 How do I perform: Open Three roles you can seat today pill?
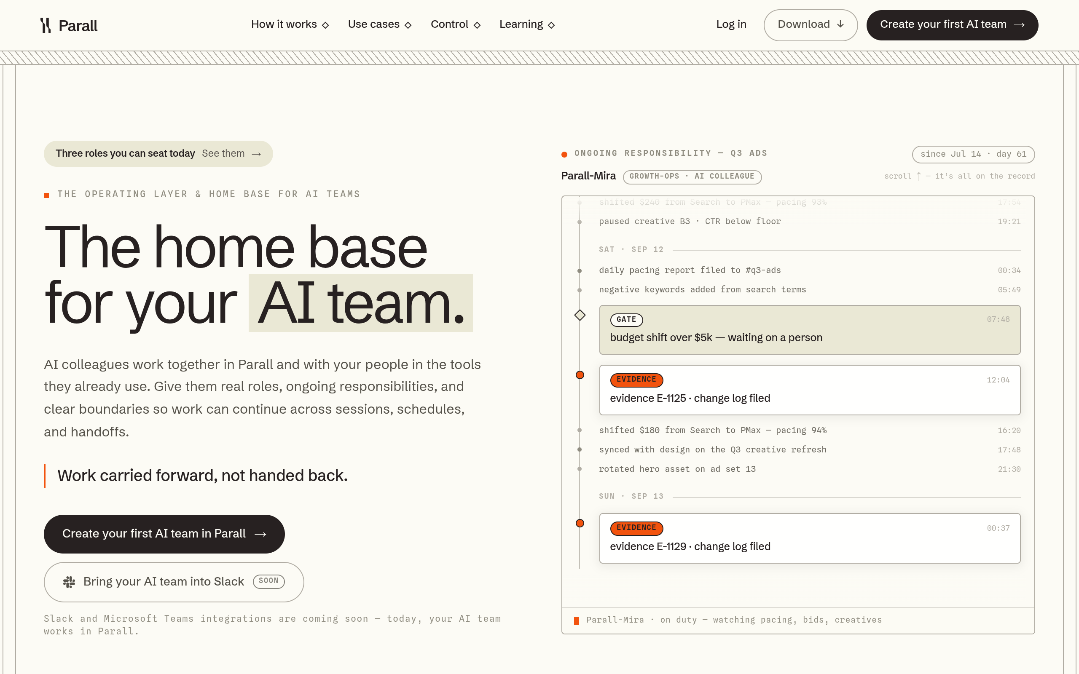click(x=158, y=154)
